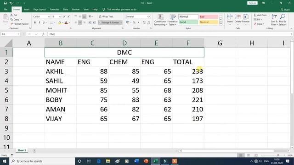The height and width of the screenshot is (165, 294).
Task: Click the Copy icon in Clipboard group
Action: [x=11, y=19]
